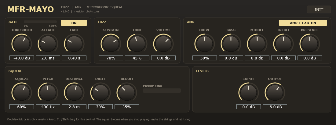Click the Gate FADE knob

click(x=74, y=44)
